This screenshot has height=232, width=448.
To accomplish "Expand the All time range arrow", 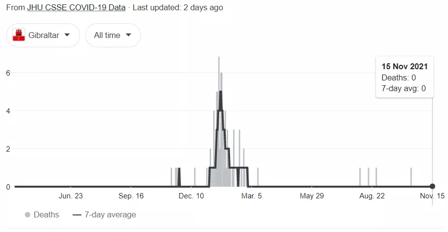I will (129, 35).
